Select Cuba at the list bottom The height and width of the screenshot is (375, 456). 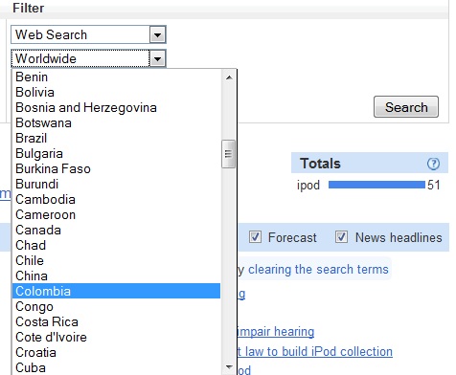click(116, 367)
